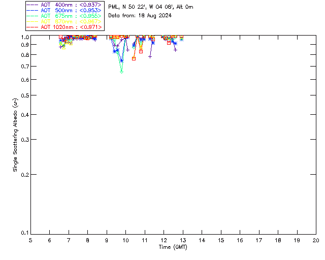This screenshot has width=325, height=260.
Task: Click the x-axis tick label 16
Action: (240, 240)
